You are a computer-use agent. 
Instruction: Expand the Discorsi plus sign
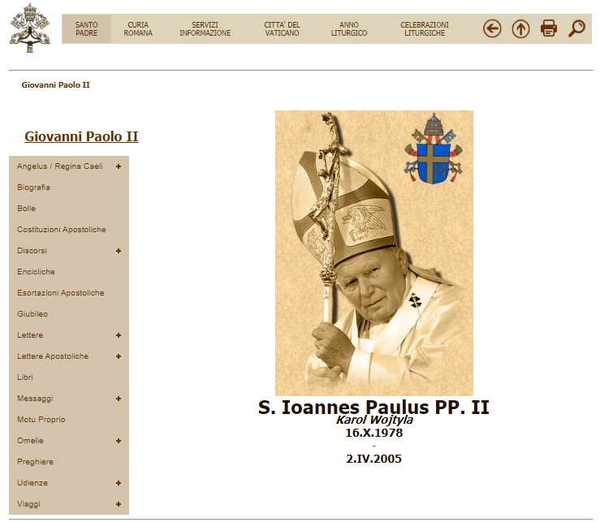(119, 251)
